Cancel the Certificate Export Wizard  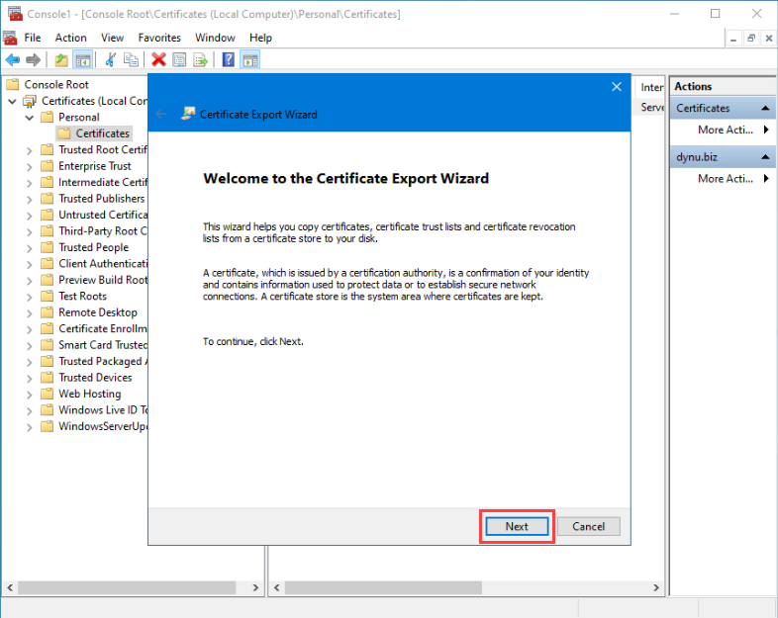[x=588, y=526]
